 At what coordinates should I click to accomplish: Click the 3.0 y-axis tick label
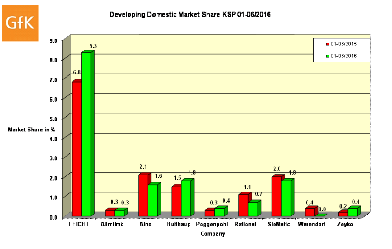[x=54, y=158]
